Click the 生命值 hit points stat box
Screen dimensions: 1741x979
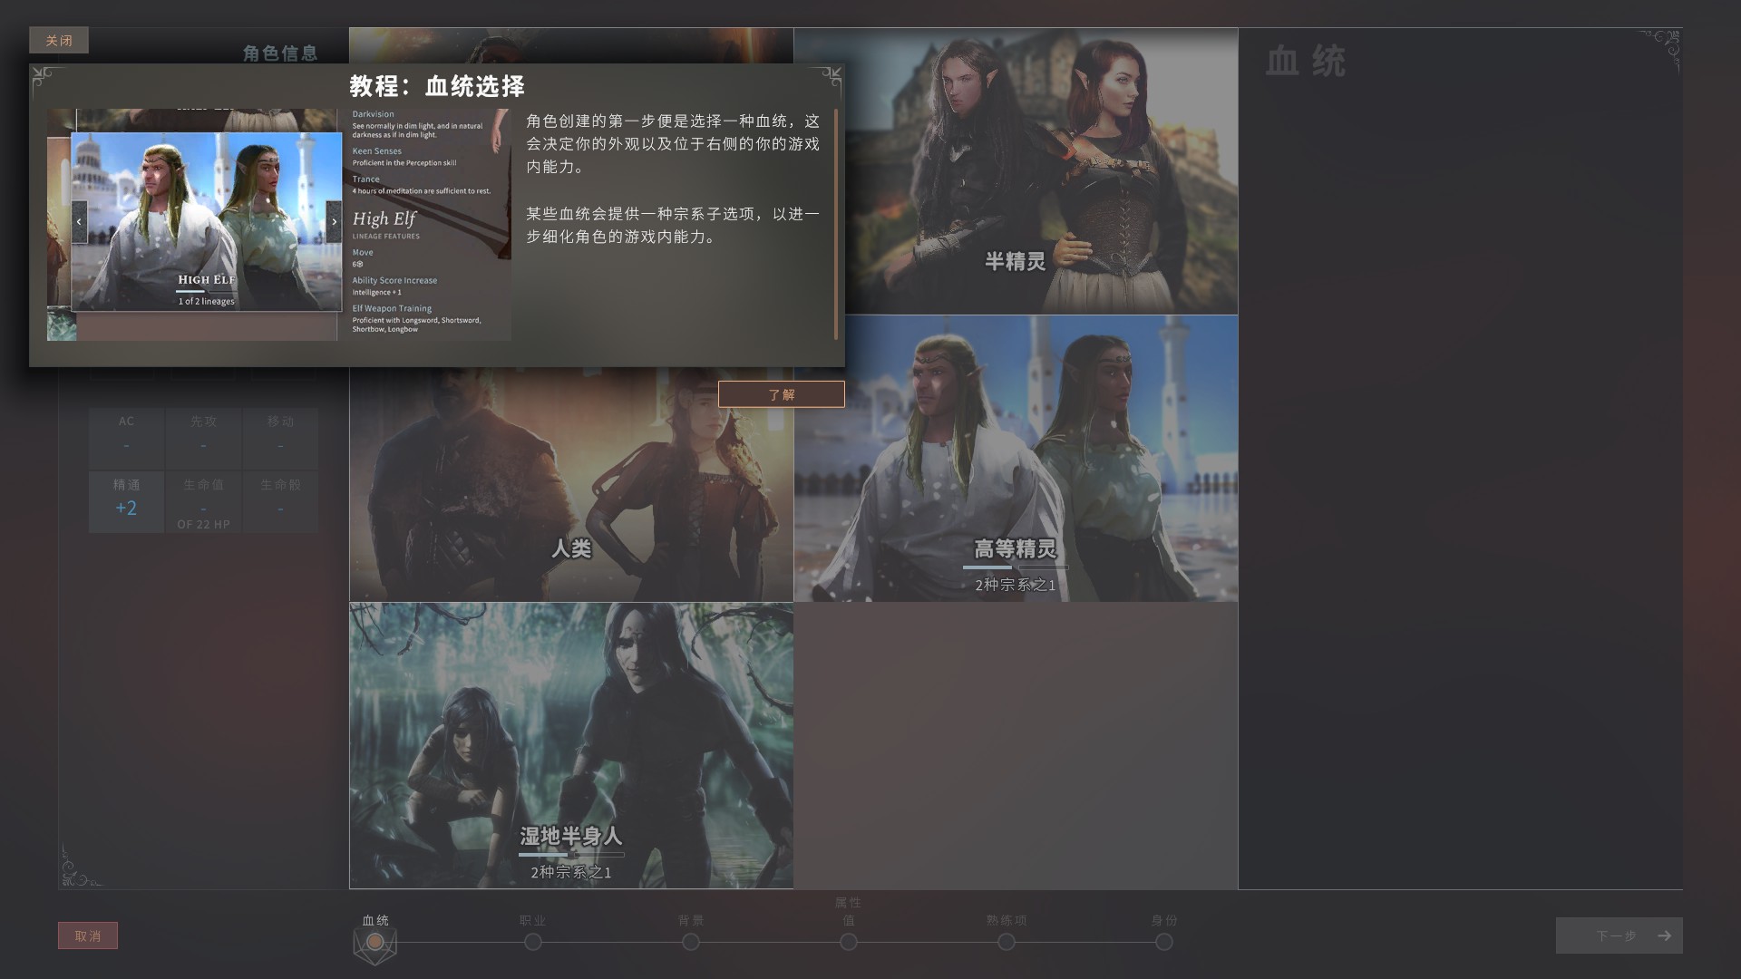tap(203, 501)
